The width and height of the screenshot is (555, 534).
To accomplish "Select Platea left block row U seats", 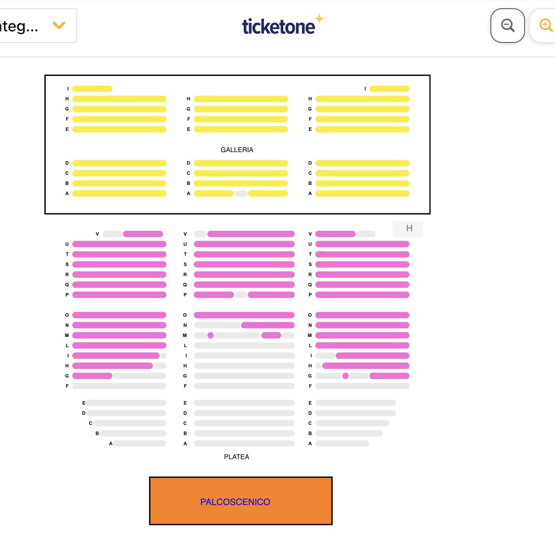I will point(119,244).
